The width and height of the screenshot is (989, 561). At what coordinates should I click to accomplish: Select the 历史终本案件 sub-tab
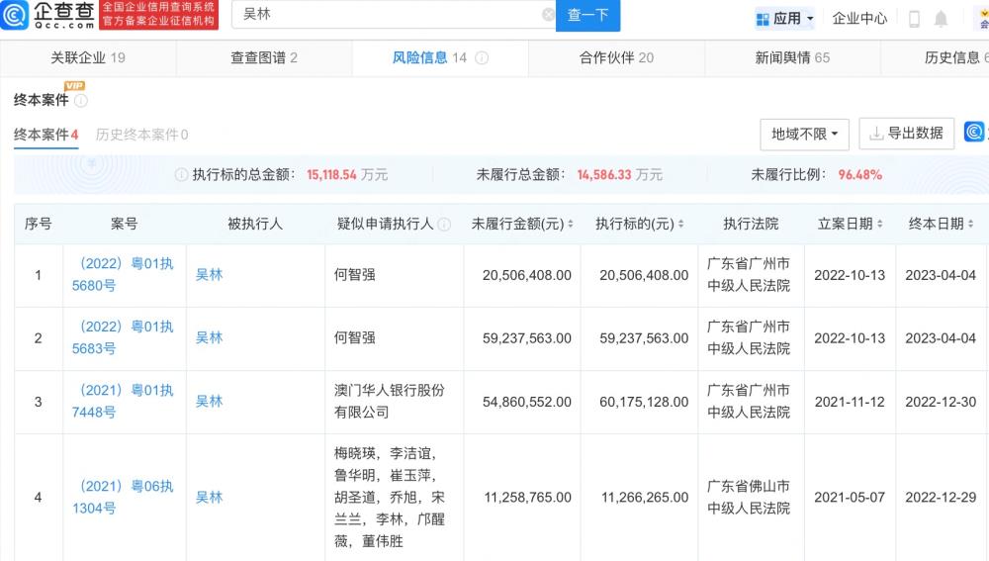pyautogui.click(x=141, y=135)
